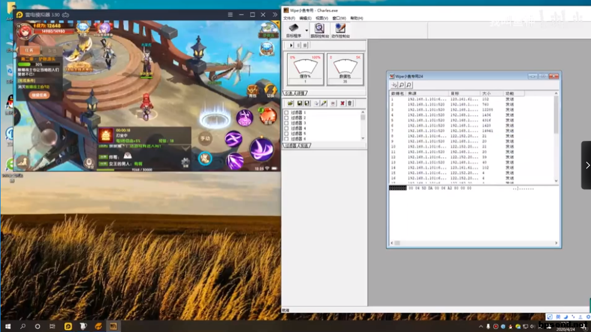591x332 pixels.
Task: Tap the large purple attack skill button
Action: [261, 148]
